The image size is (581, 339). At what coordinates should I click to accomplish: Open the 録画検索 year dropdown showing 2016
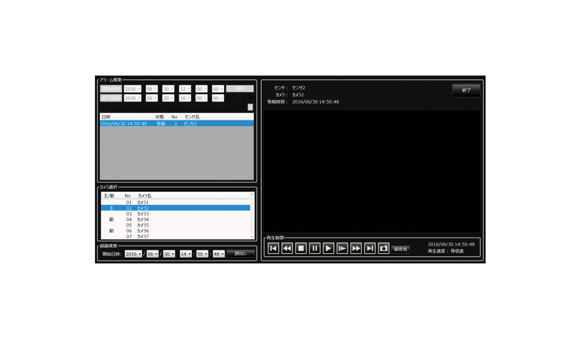[x=133, y=254]
